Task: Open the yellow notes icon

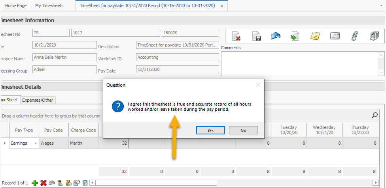Action: click(x=315, y=36)
